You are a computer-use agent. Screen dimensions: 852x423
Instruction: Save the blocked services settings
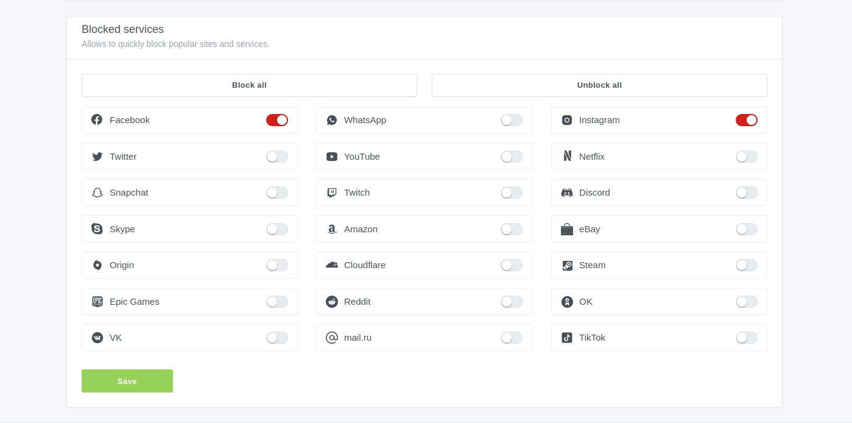coord(127,381)
